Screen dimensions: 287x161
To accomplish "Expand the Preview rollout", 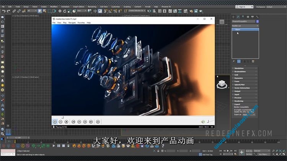I will 245,98.
